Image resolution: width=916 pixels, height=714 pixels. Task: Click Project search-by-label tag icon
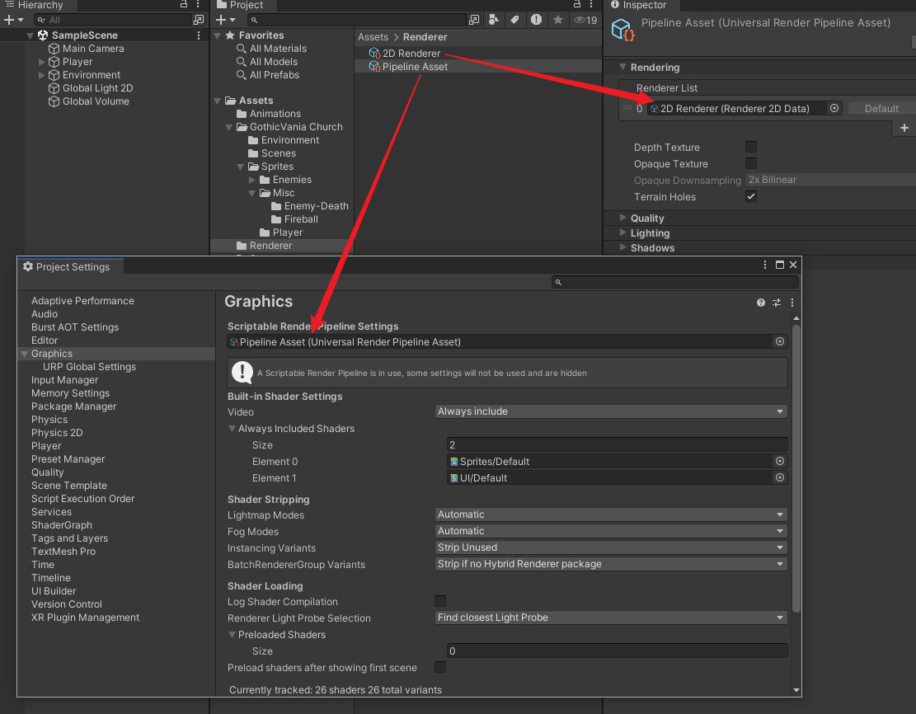pos(514,20)
